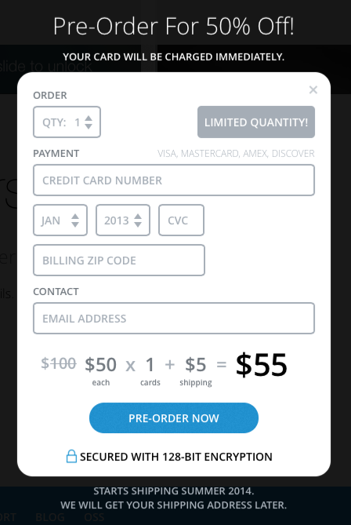Open the JAN expiration month dropdown
Image resolution: width=351 pixels, height=525 pixels.
coord(60,221)
